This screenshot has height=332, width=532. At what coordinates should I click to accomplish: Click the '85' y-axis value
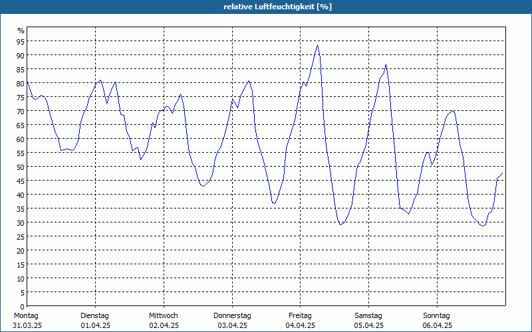(x=21, y=70)
